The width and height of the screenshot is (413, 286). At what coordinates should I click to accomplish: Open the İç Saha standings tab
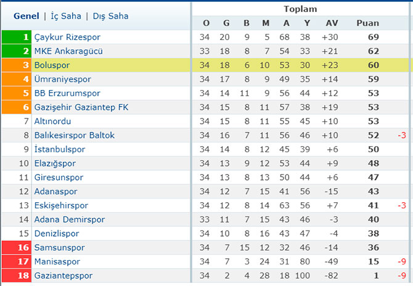(66, 16)
